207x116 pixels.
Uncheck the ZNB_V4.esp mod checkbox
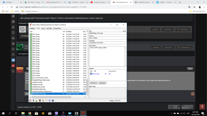click(31, 43)
